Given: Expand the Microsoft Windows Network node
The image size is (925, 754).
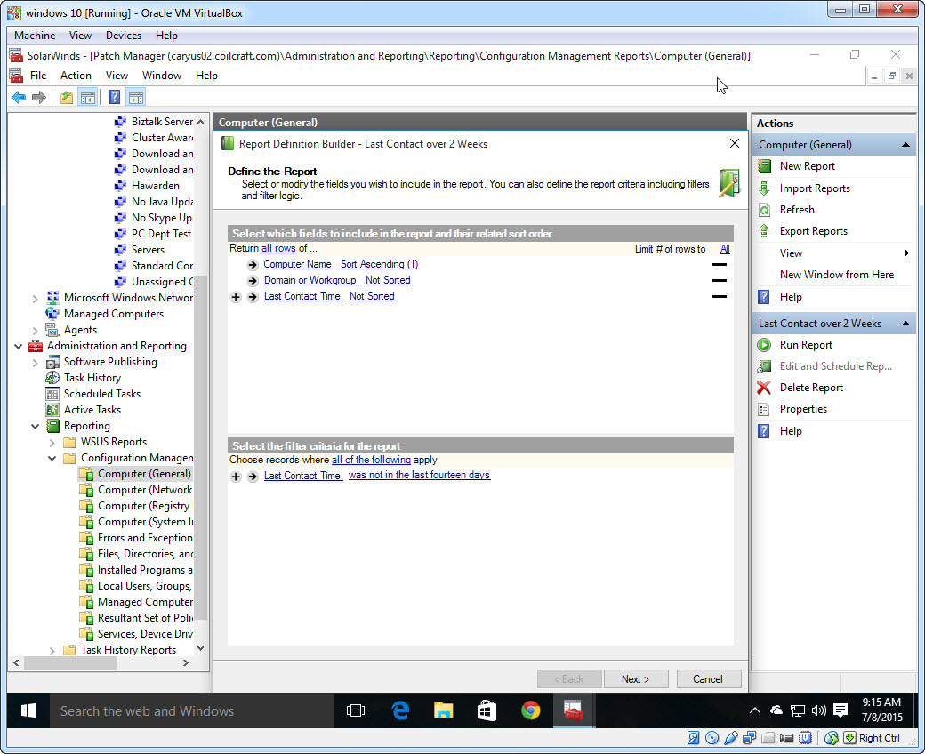Looking at the screenshot, I should click(x=36, y=298).
